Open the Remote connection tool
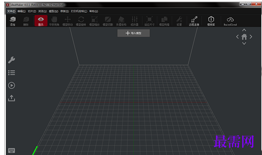The height and width of the screenshot is (155, 262). 194,21
